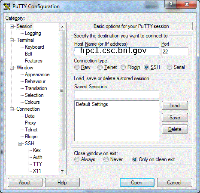The height and width of the screenshot is (193, 200).
Task: Open the Features category
Action: tap(33, 61)
